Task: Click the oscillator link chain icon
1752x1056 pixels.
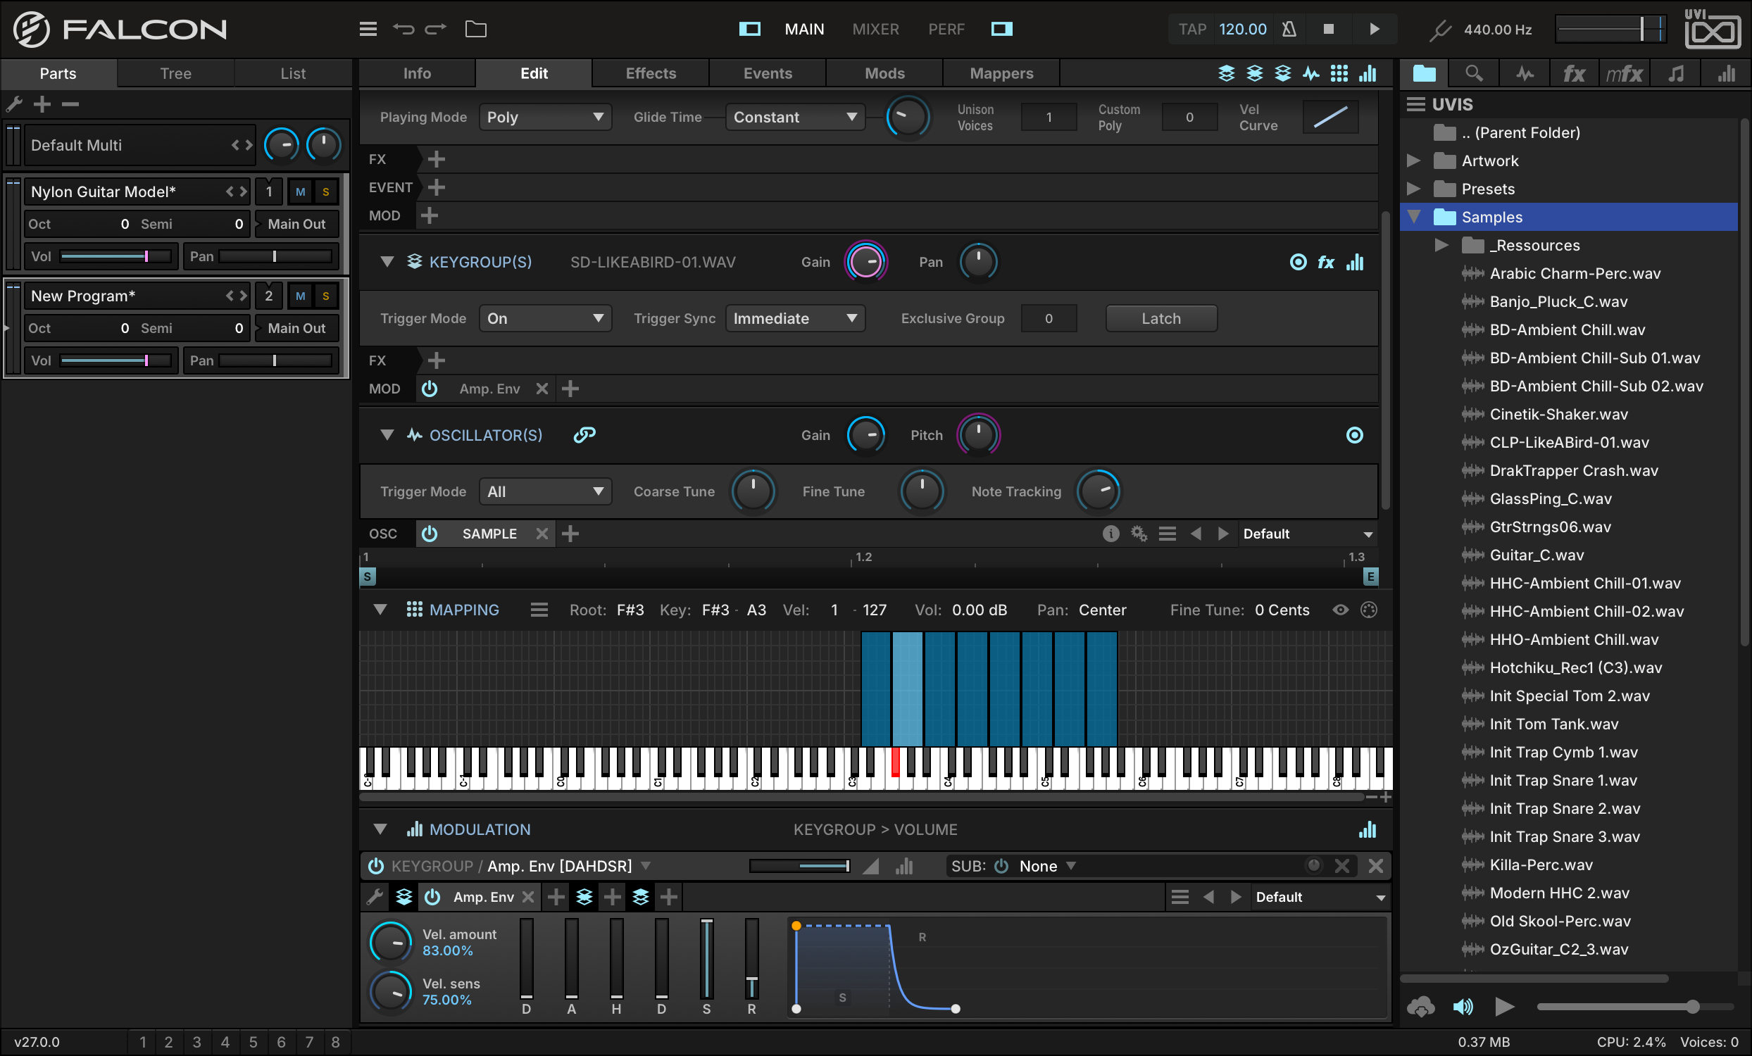Action: point(584,435)
